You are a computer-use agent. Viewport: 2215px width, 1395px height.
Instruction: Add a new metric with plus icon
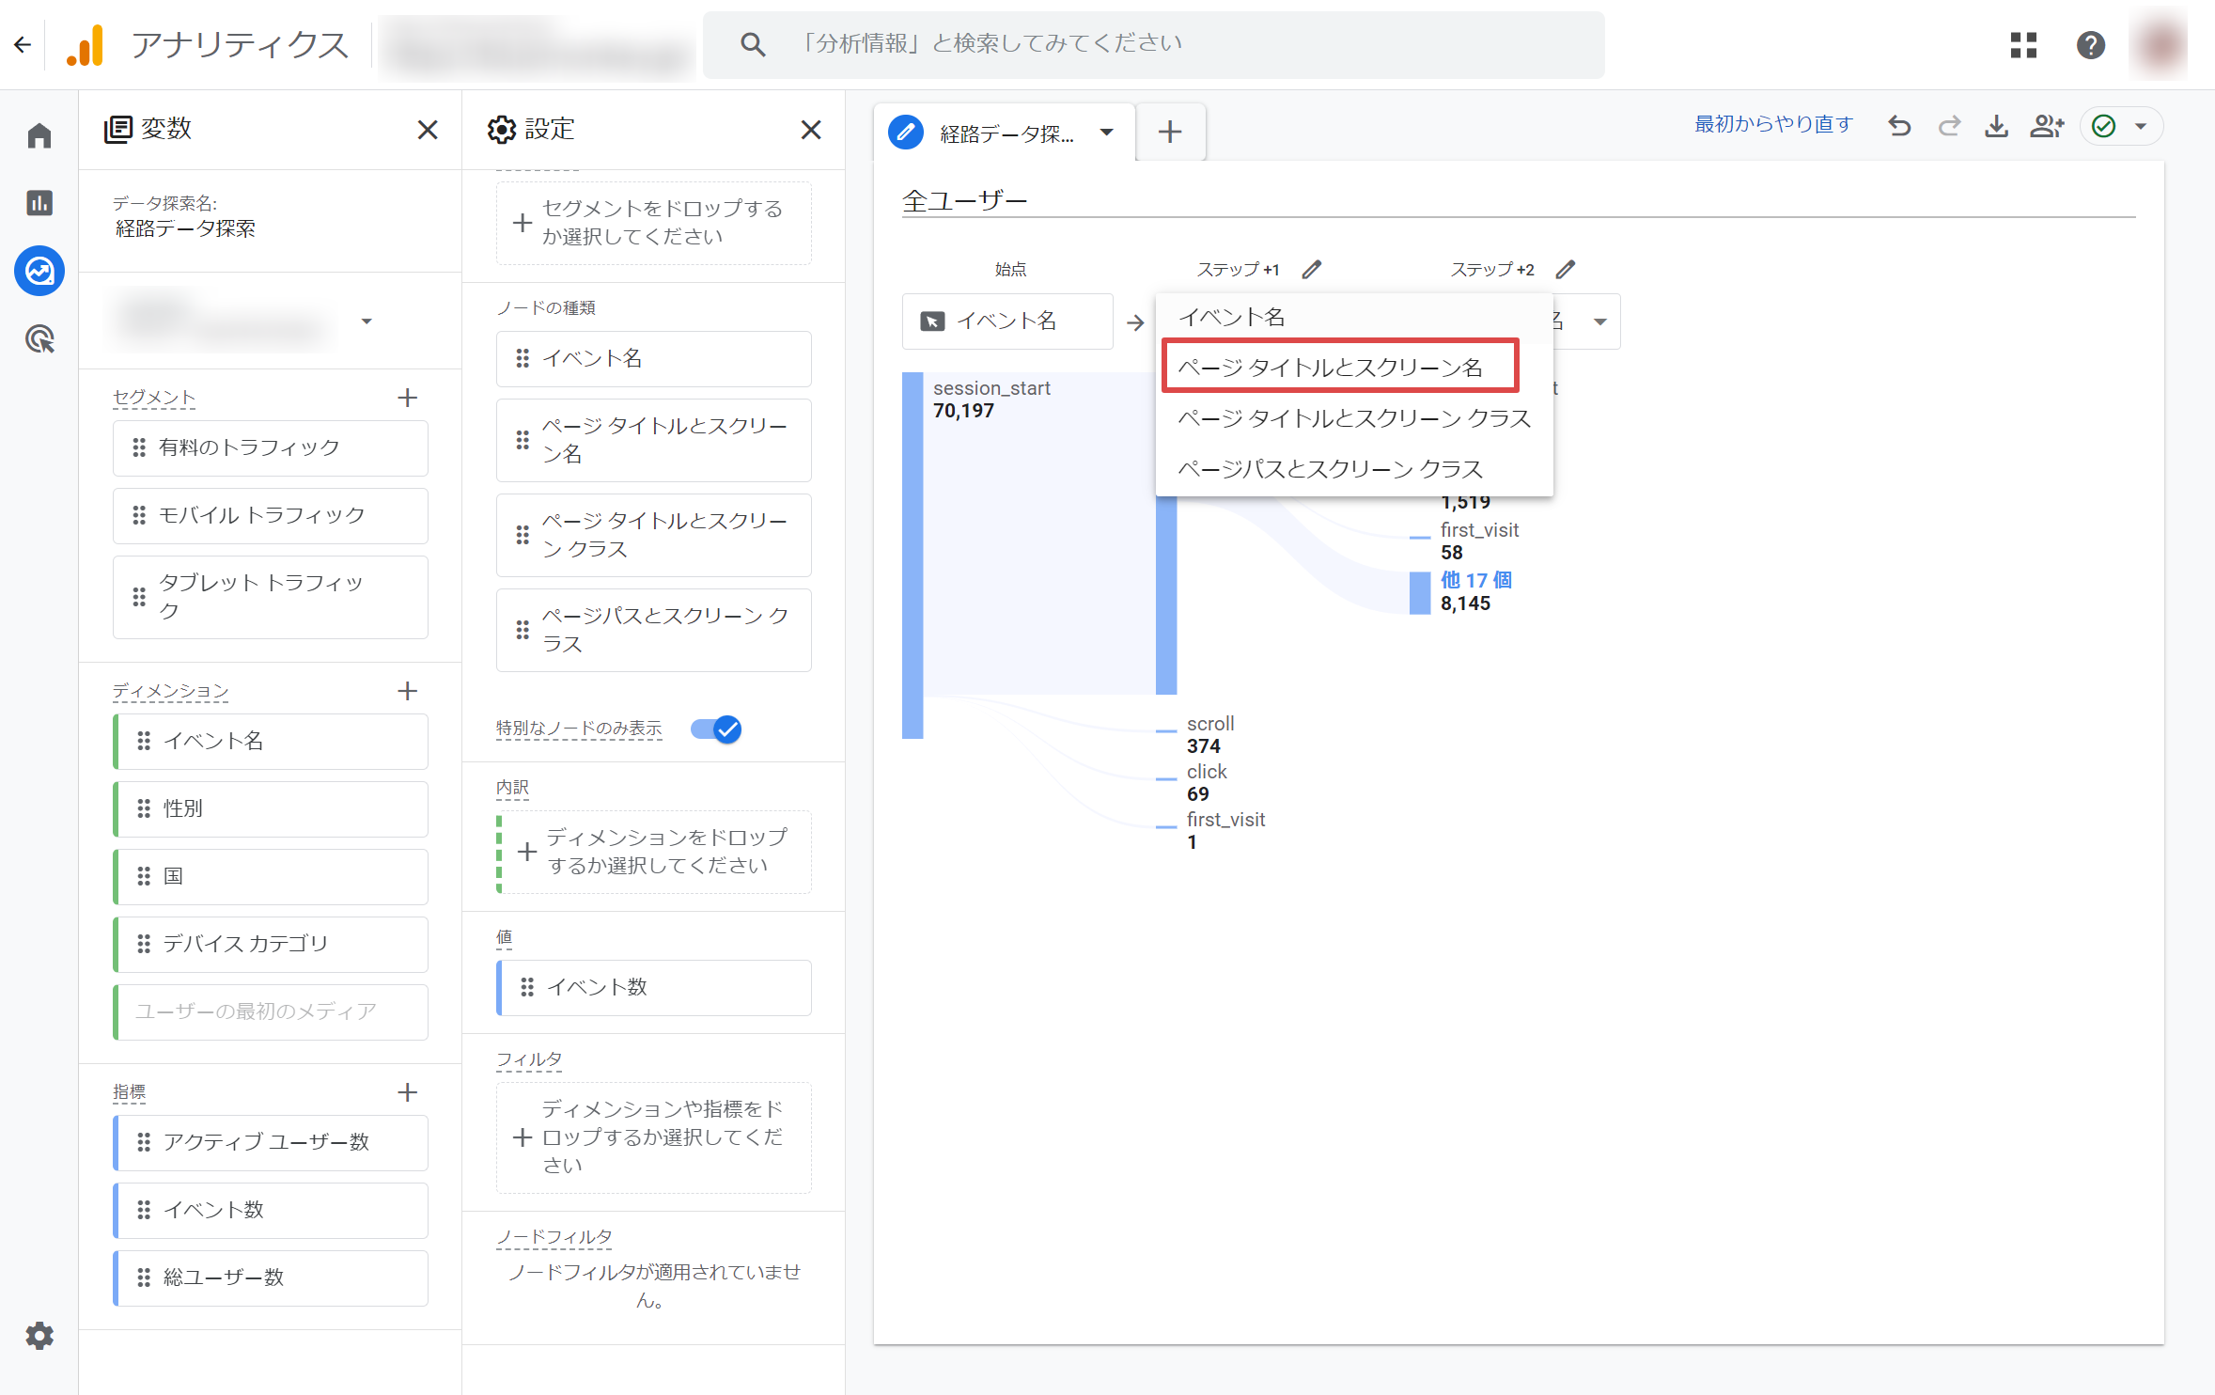[x=407, y=1092]
